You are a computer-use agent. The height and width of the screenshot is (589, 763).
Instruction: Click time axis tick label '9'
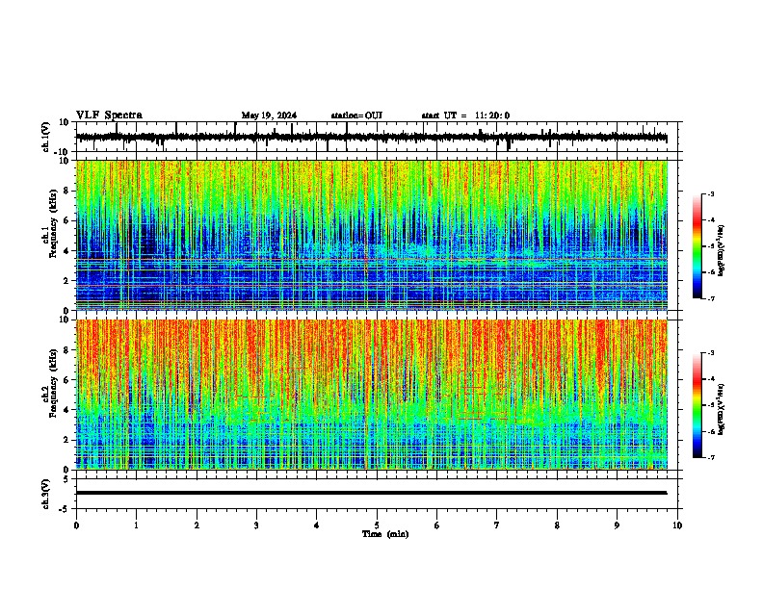click(617, 525)
